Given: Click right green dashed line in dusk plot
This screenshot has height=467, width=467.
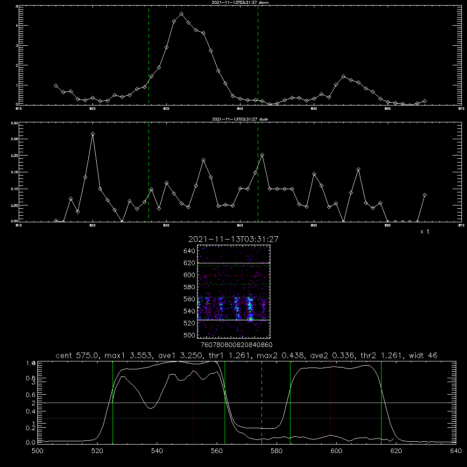Looking at the screenshot, I should (258, 172).
